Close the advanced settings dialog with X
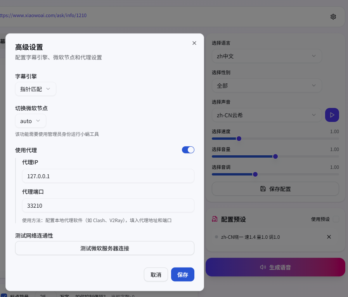Image resolution: width=348 pixels, height=297 pixels. point(194,43)
